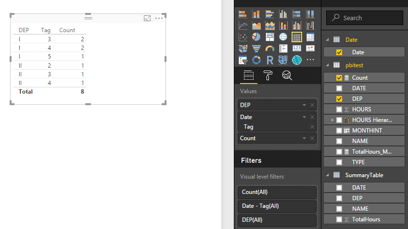Open Date field dropdown in Values
This screenshot has height=229, width=408.
click(x=304, y=117)
